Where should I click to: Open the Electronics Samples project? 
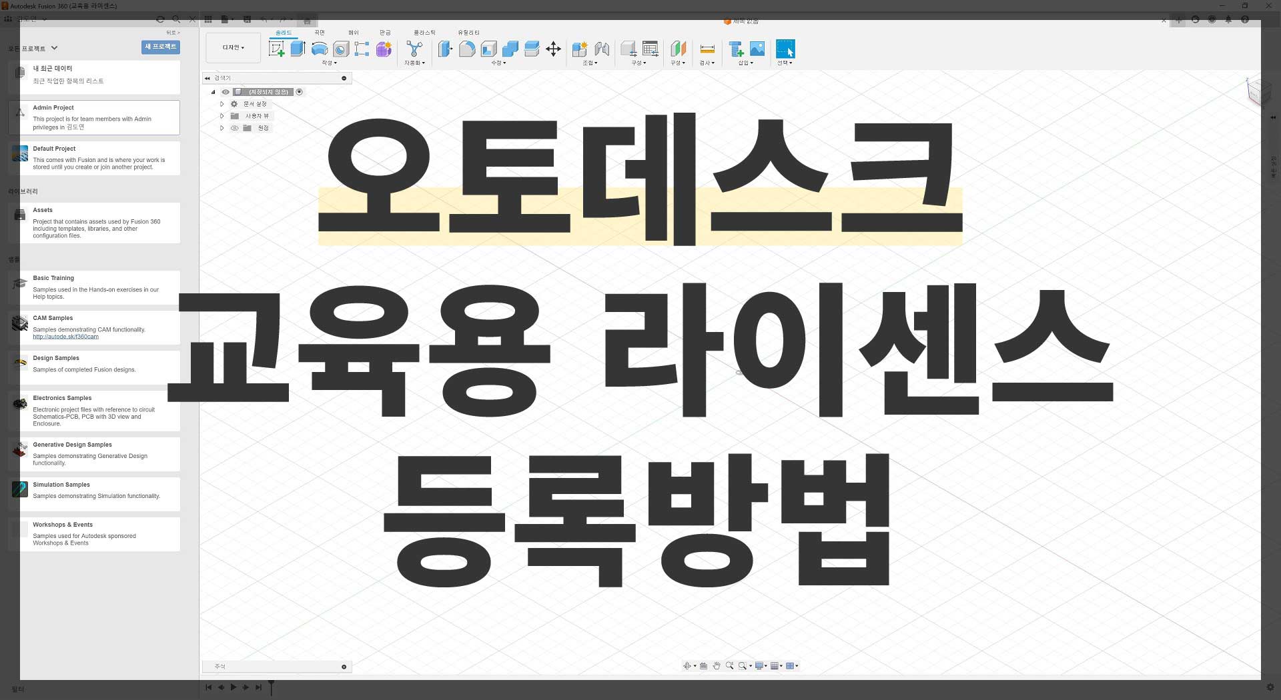94,411
